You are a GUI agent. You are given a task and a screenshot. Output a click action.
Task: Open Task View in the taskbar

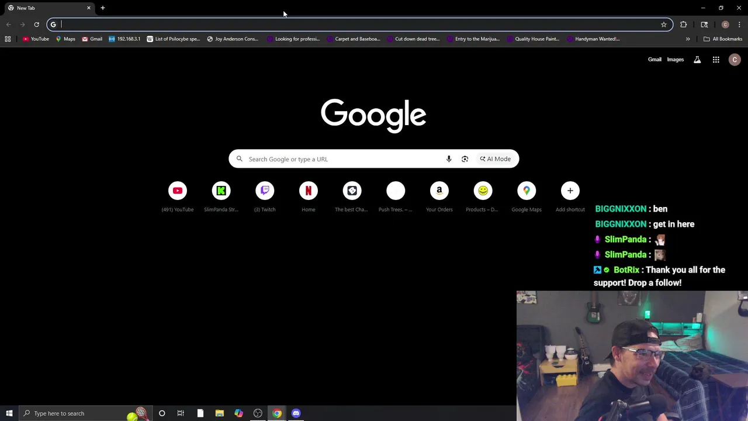click(181, 413)
